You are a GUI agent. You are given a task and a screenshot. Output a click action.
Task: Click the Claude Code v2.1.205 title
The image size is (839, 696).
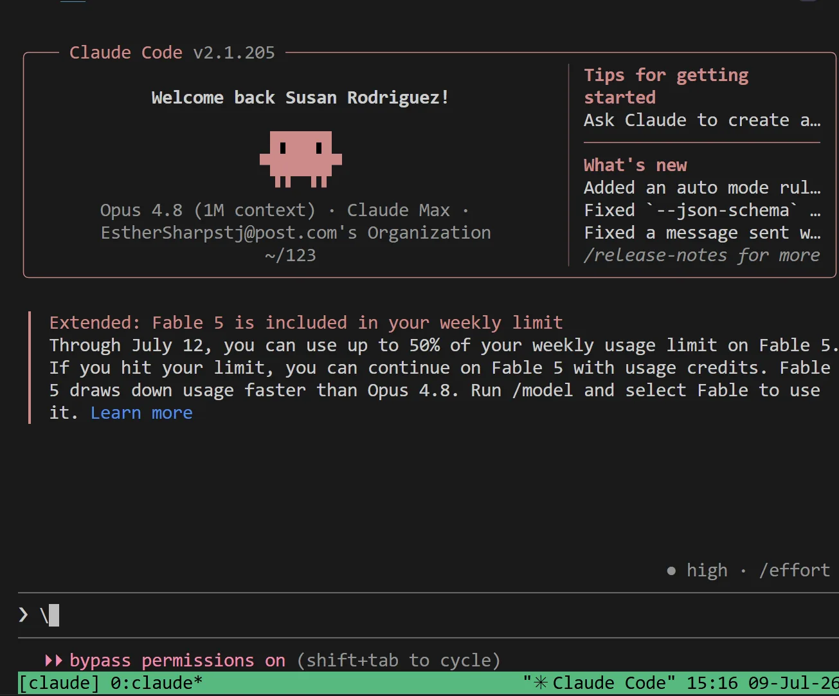172,53
